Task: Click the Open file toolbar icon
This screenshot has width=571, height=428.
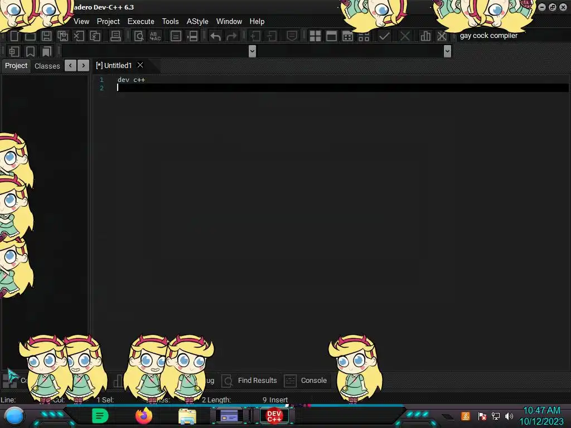Action: pyautogui.click(x=30, y=36)
